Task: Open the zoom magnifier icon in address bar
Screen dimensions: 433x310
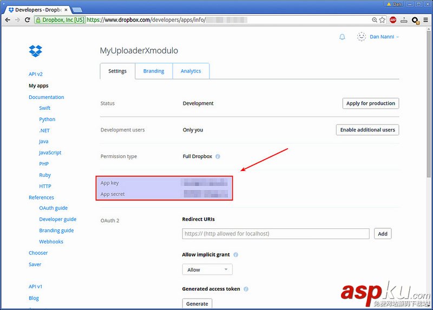Action: coord(375,20)
